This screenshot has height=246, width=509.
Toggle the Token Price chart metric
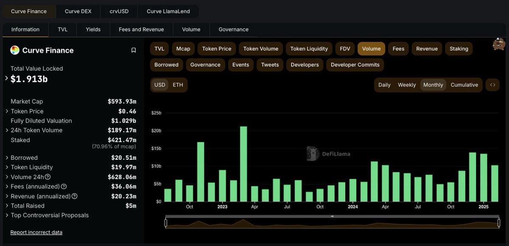click(217, 49)
